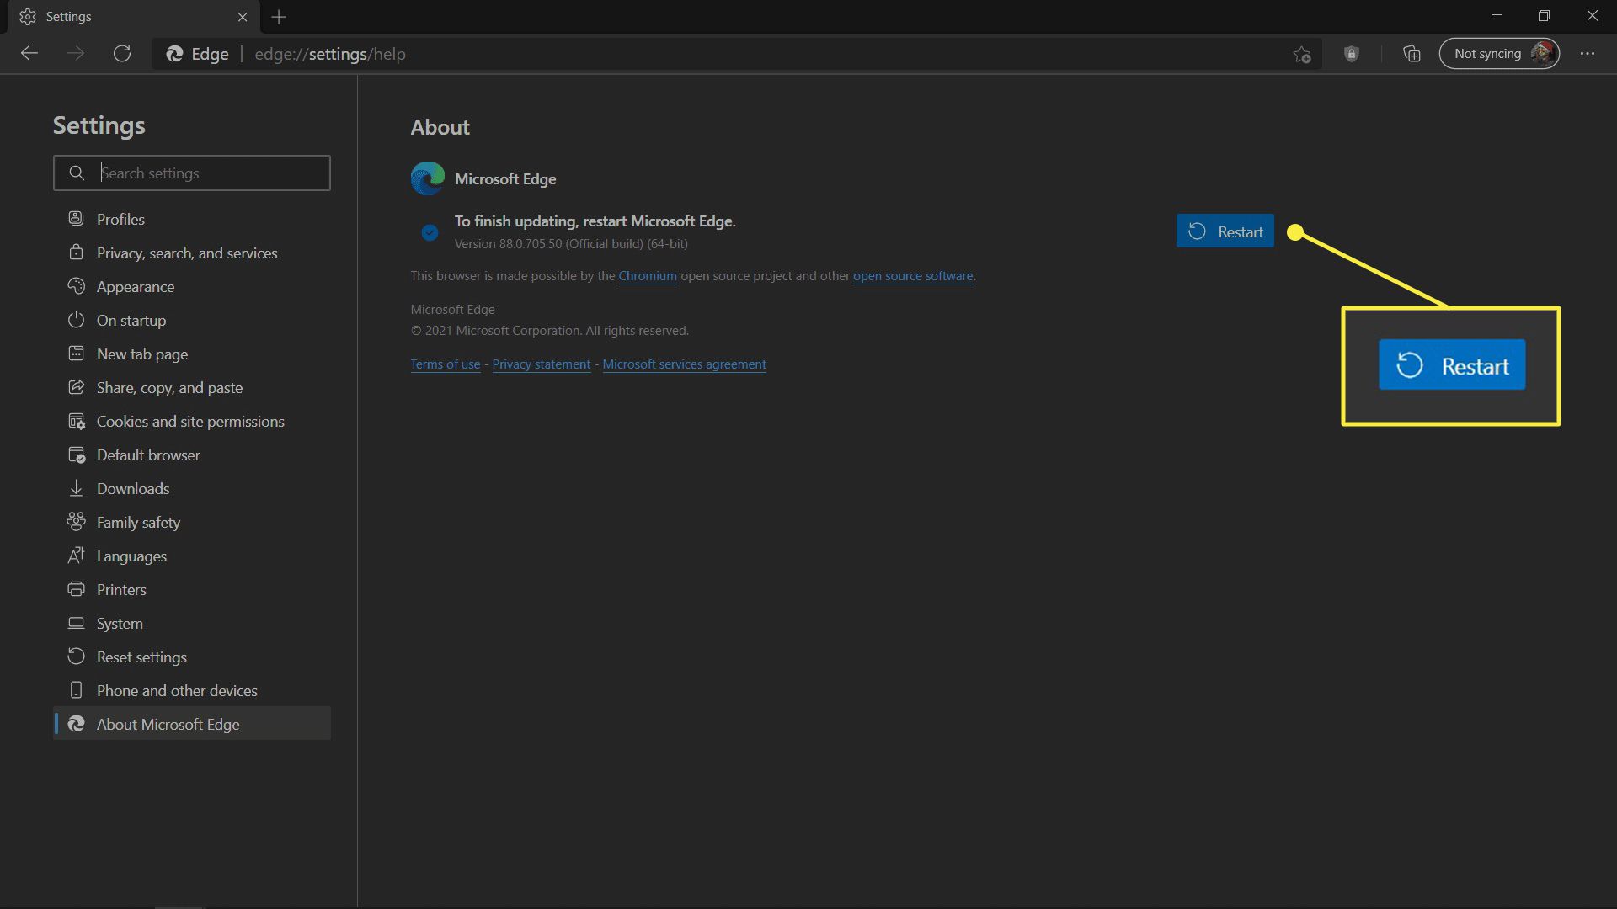Click the Phone and other devices icon
The image size is (1617, 909).
(x=76, y=689)
